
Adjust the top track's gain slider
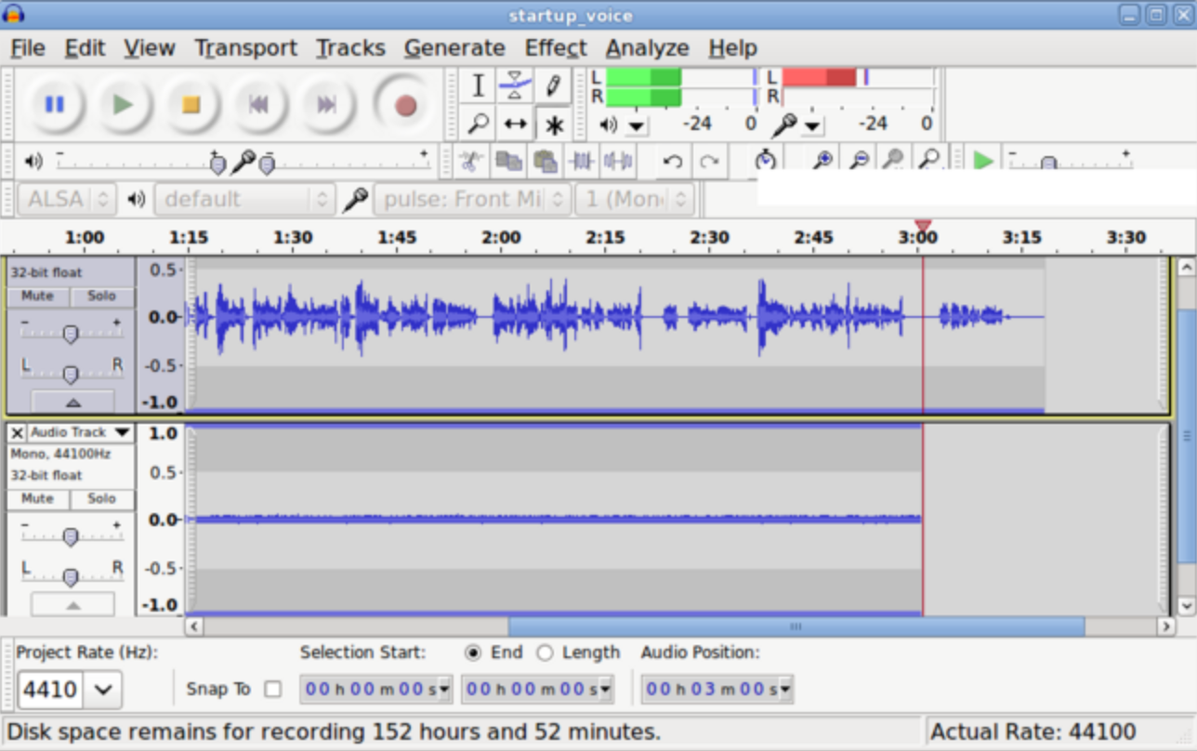coord(71,332)
